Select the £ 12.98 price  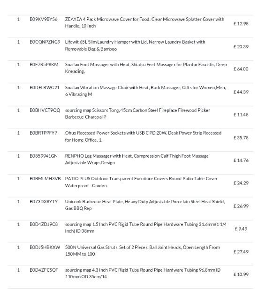pos(241,23)
